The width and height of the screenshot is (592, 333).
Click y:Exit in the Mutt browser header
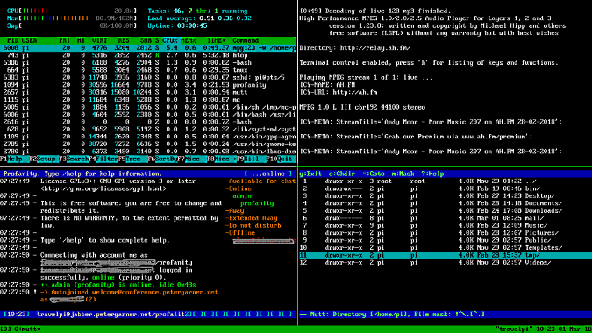click(x=310, y=174)
